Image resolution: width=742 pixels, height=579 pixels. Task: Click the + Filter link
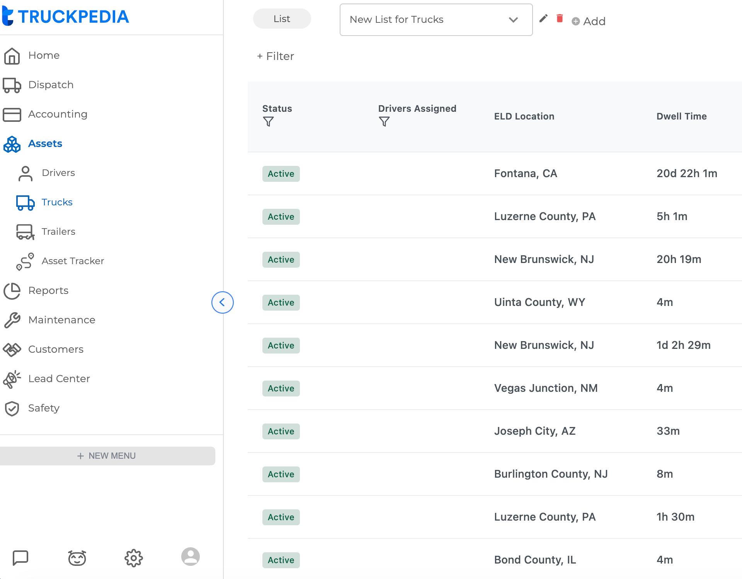276,56
